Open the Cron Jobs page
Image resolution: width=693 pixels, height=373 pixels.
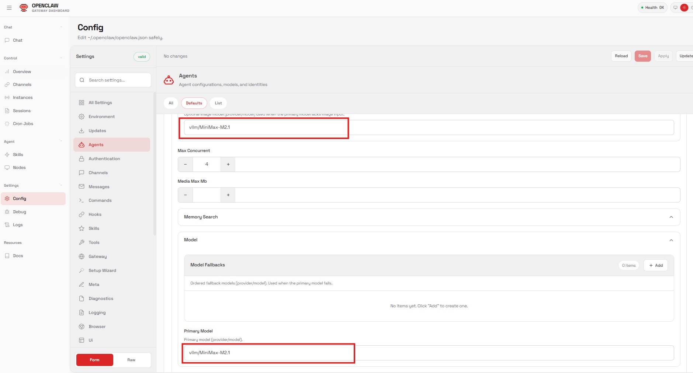[x=23, y=124]
